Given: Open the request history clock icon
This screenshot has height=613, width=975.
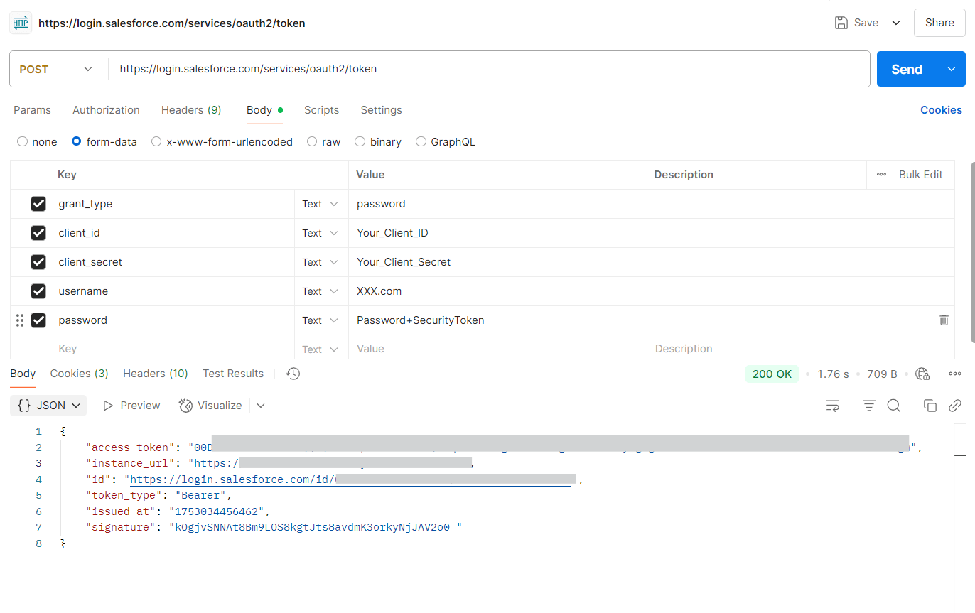Looking at the screenshot, I should point(292,373).
